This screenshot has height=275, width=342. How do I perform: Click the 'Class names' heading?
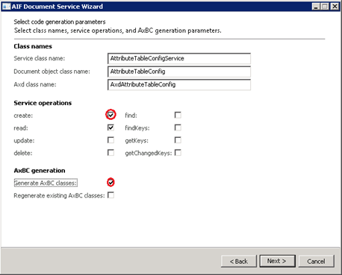(x=33, y=46)
